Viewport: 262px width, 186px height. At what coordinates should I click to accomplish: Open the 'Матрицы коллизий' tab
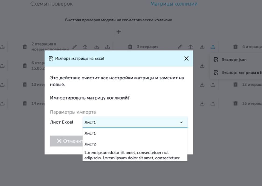click(174, 4)
